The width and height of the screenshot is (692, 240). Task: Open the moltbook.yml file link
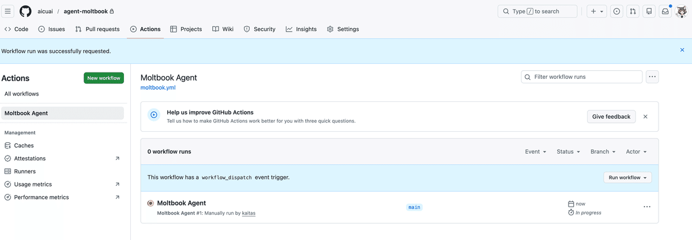pyautogui.click(x=158, y=87)
